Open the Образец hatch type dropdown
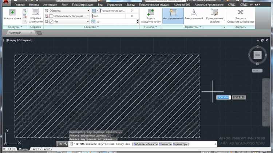This screenshot has height=153, width=273. [x=68, y=11]
